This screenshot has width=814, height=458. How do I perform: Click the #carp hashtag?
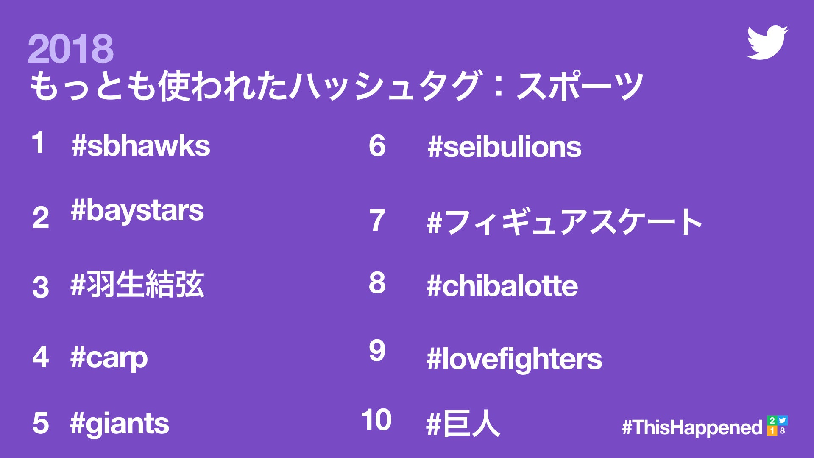point(109,357)
